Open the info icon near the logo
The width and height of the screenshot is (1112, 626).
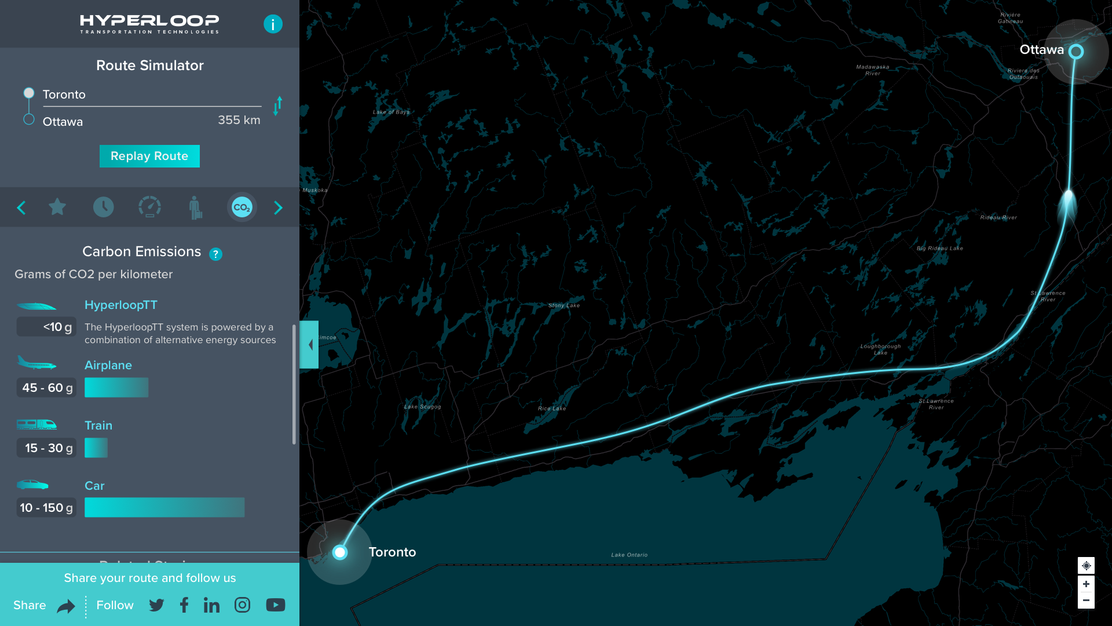pyautogui.click(x=273, y=24)
